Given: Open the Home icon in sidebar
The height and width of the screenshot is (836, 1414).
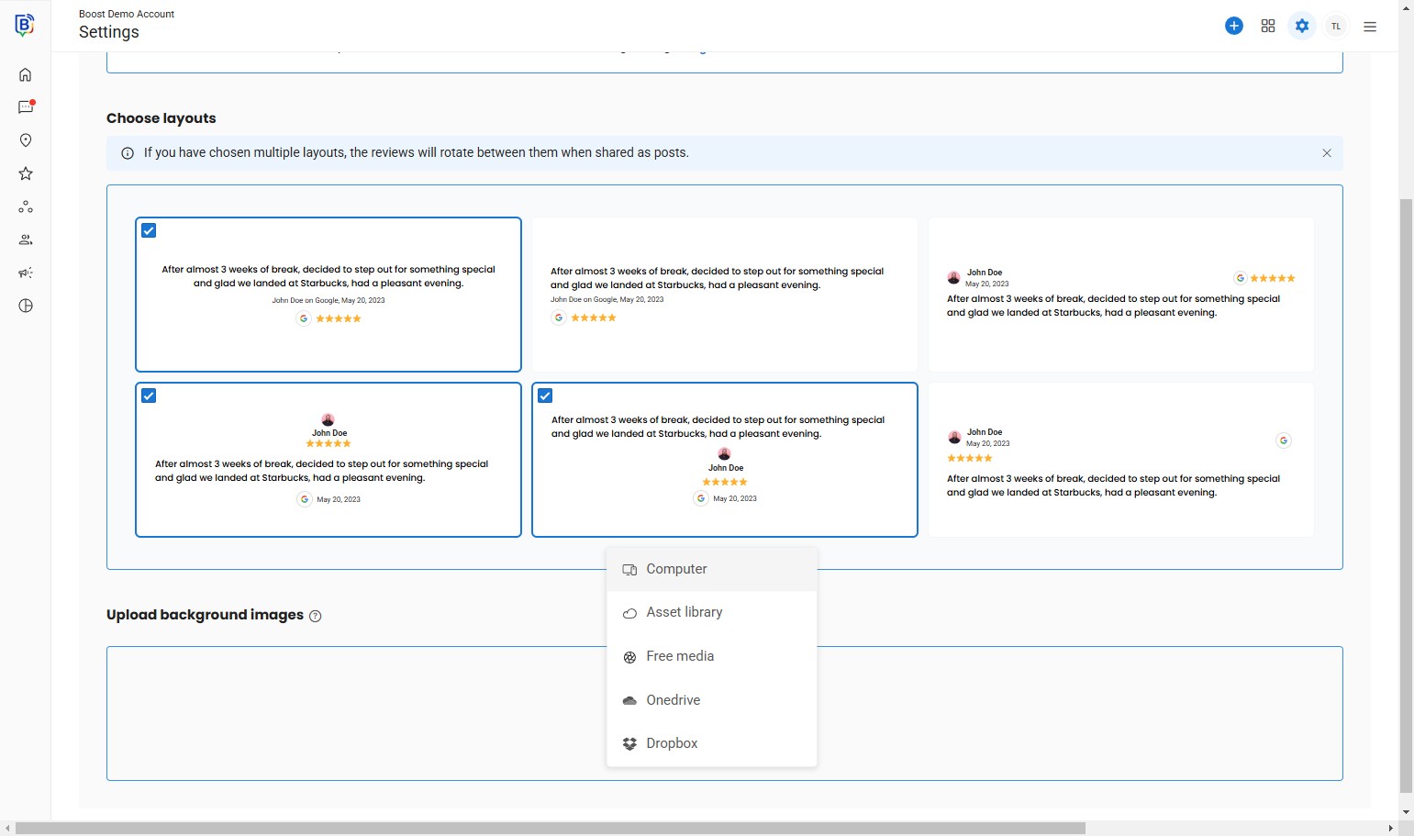Looking at the screenshot, I should 26,75.
